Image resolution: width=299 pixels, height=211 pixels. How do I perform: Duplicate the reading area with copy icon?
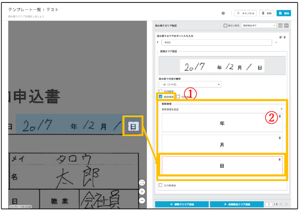[281, 37]
